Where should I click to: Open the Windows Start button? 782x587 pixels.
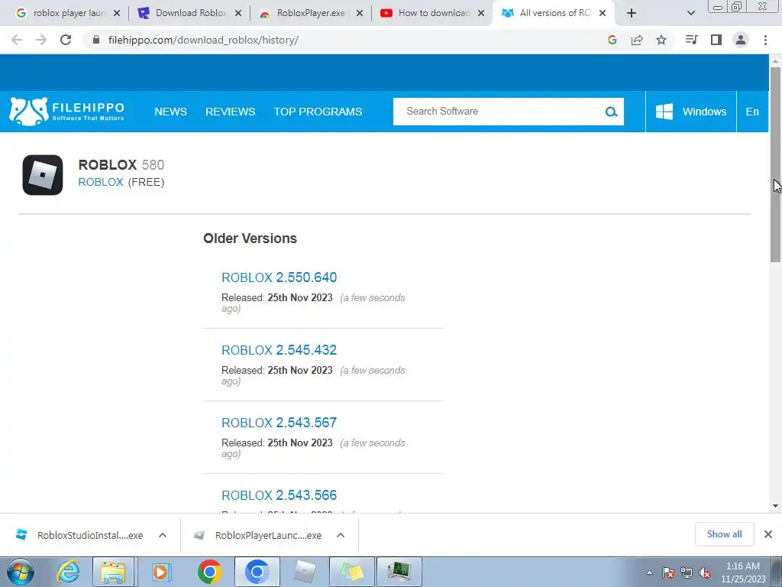[20, 572]
